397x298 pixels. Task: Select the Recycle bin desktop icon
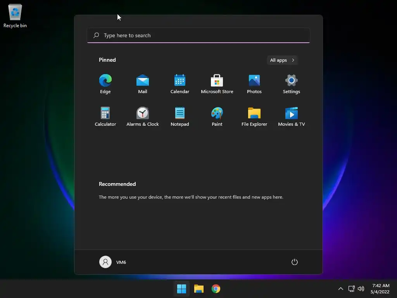(15, 16)
